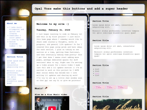Click Section Title above the List bullets

click(100, 65)
